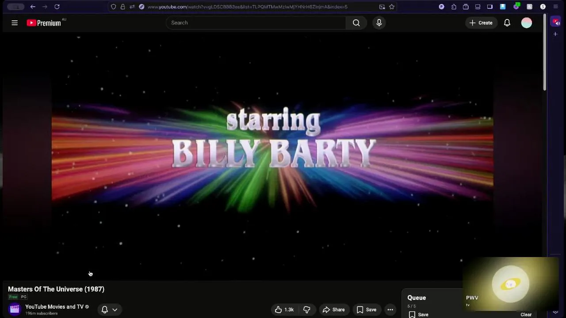
Task: Open the blue bookmark extension icon
Action: pos(503,7)
